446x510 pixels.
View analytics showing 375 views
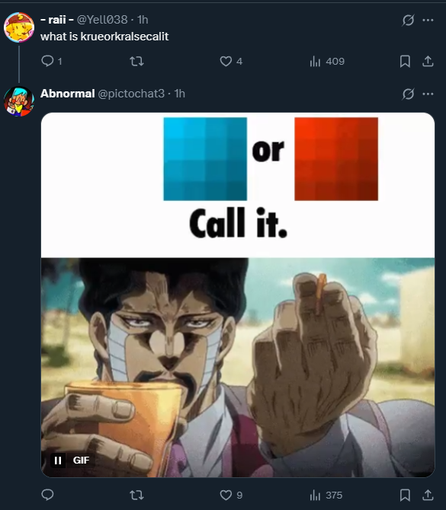[x=326, y=495]
